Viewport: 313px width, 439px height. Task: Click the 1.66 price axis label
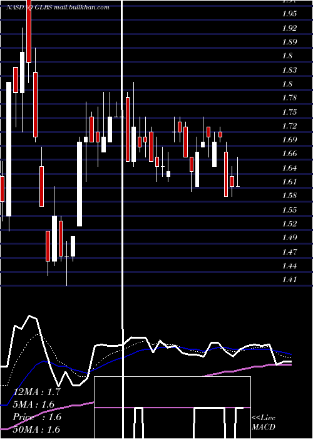click(x=289, y=154)
